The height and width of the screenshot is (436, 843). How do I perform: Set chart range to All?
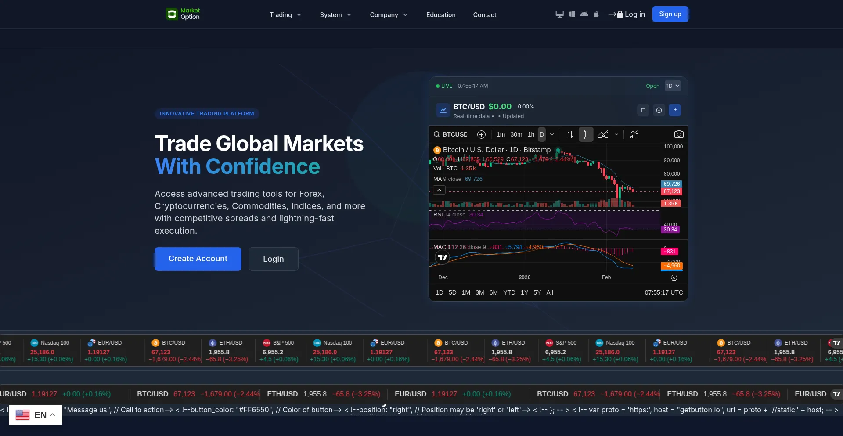point(550,292)
